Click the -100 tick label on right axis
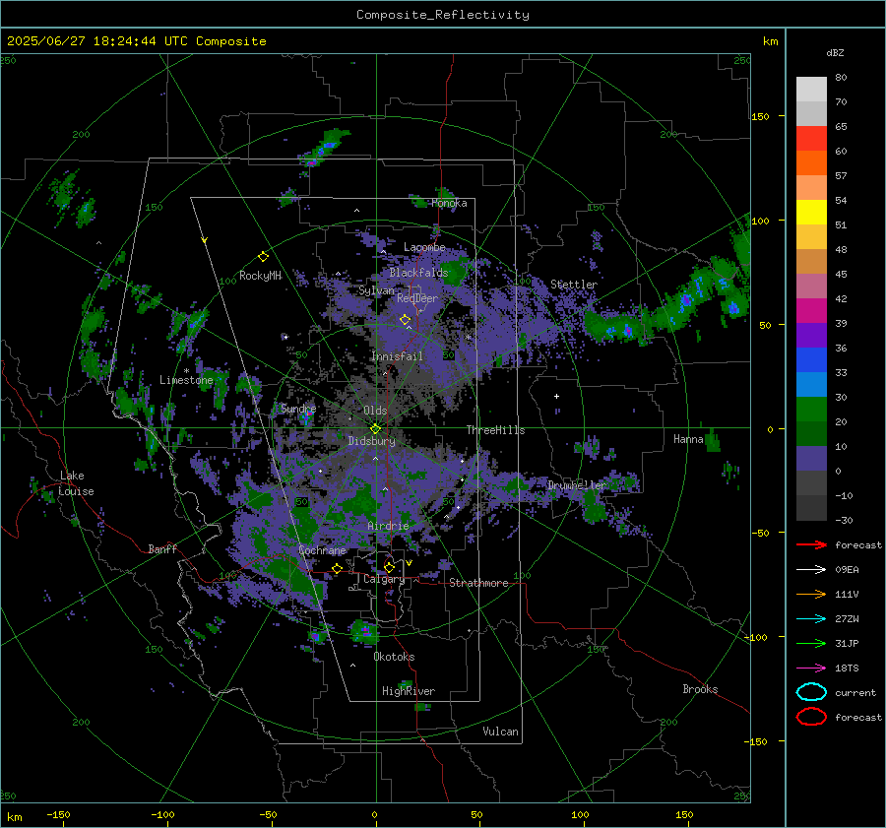Screen dimensions: 886x828 [755, 637]
